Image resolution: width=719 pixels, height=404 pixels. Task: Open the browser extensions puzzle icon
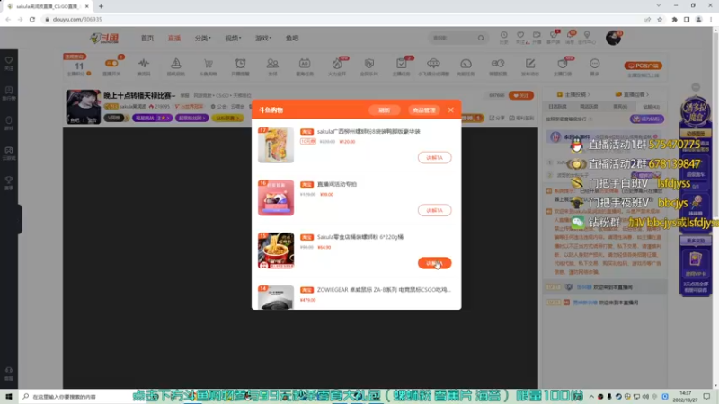click(675, 19)
